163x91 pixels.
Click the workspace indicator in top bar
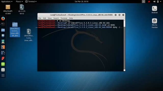click(143, 2)
